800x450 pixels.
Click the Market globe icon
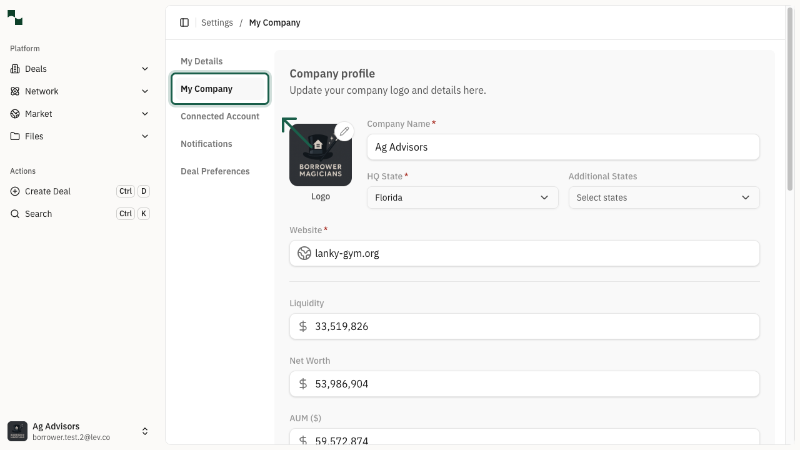[15, 114]
